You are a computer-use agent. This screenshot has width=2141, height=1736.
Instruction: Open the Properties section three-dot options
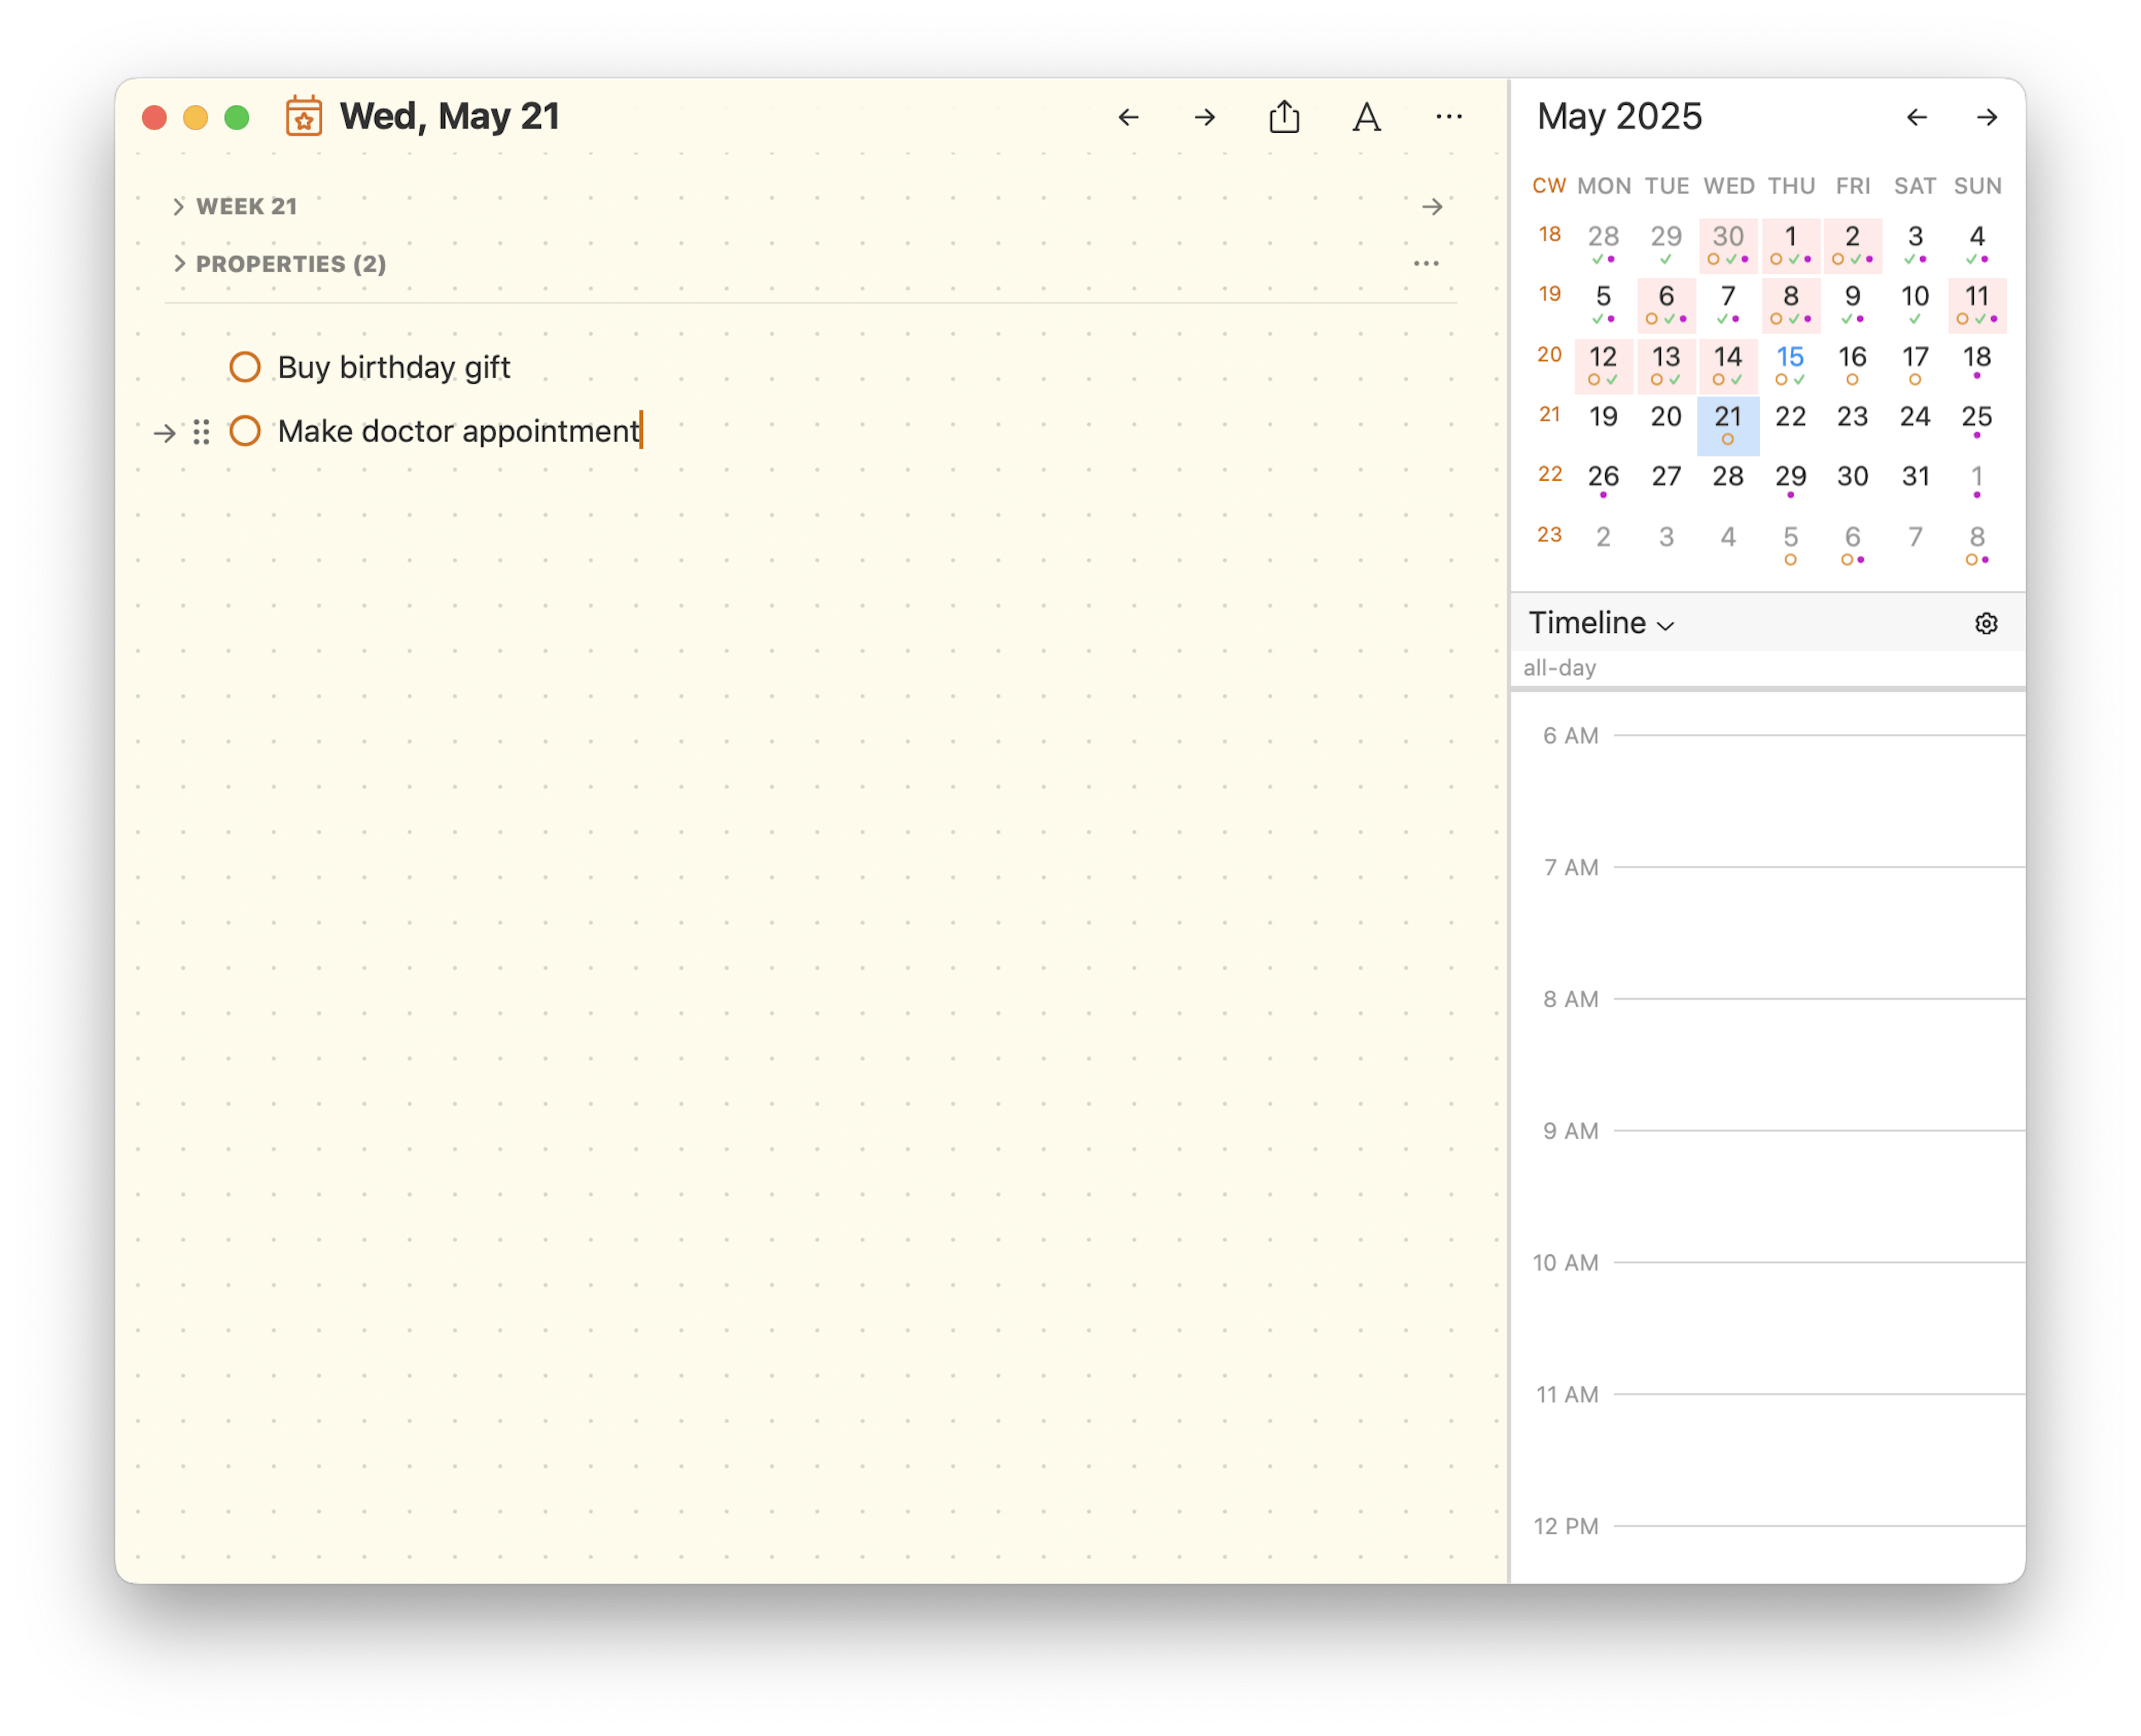tap(1425, 264)
